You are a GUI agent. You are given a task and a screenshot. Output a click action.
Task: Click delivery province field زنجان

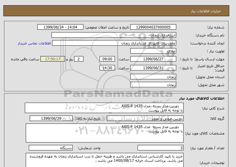[153, 77]
